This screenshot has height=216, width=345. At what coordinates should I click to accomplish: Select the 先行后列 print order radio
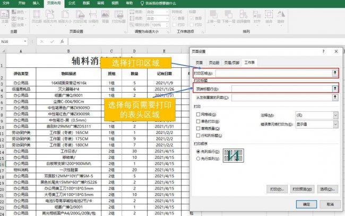click(x=198, y=158)
